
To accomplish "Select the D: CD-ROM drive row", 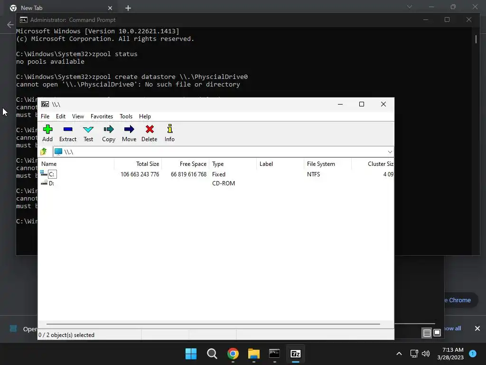I will pos(216,183).
